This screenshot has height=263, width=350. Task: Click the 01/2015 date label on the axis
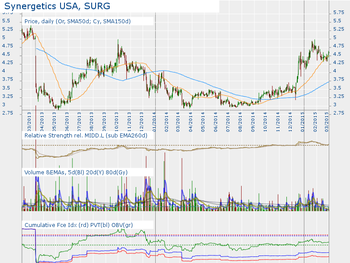point(303,122)
